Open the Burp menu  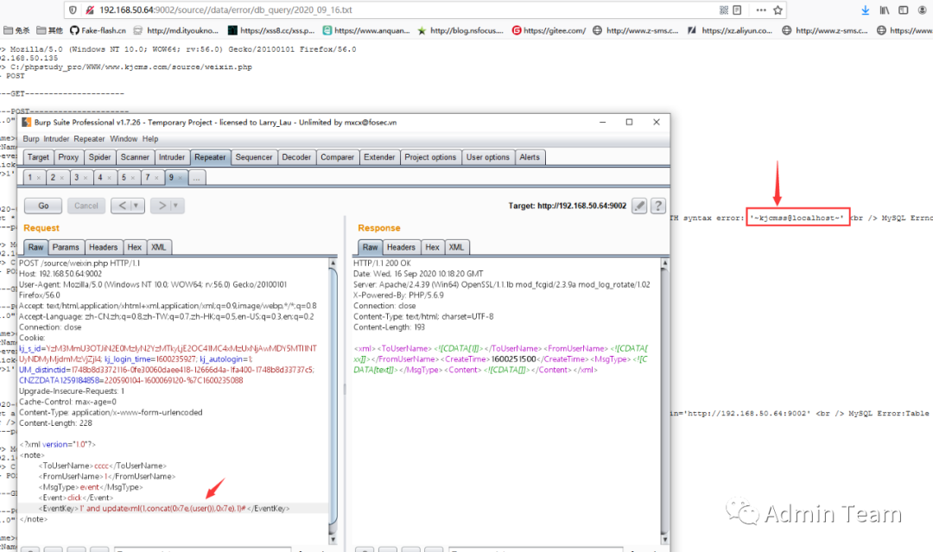click(x=31, y=138)
